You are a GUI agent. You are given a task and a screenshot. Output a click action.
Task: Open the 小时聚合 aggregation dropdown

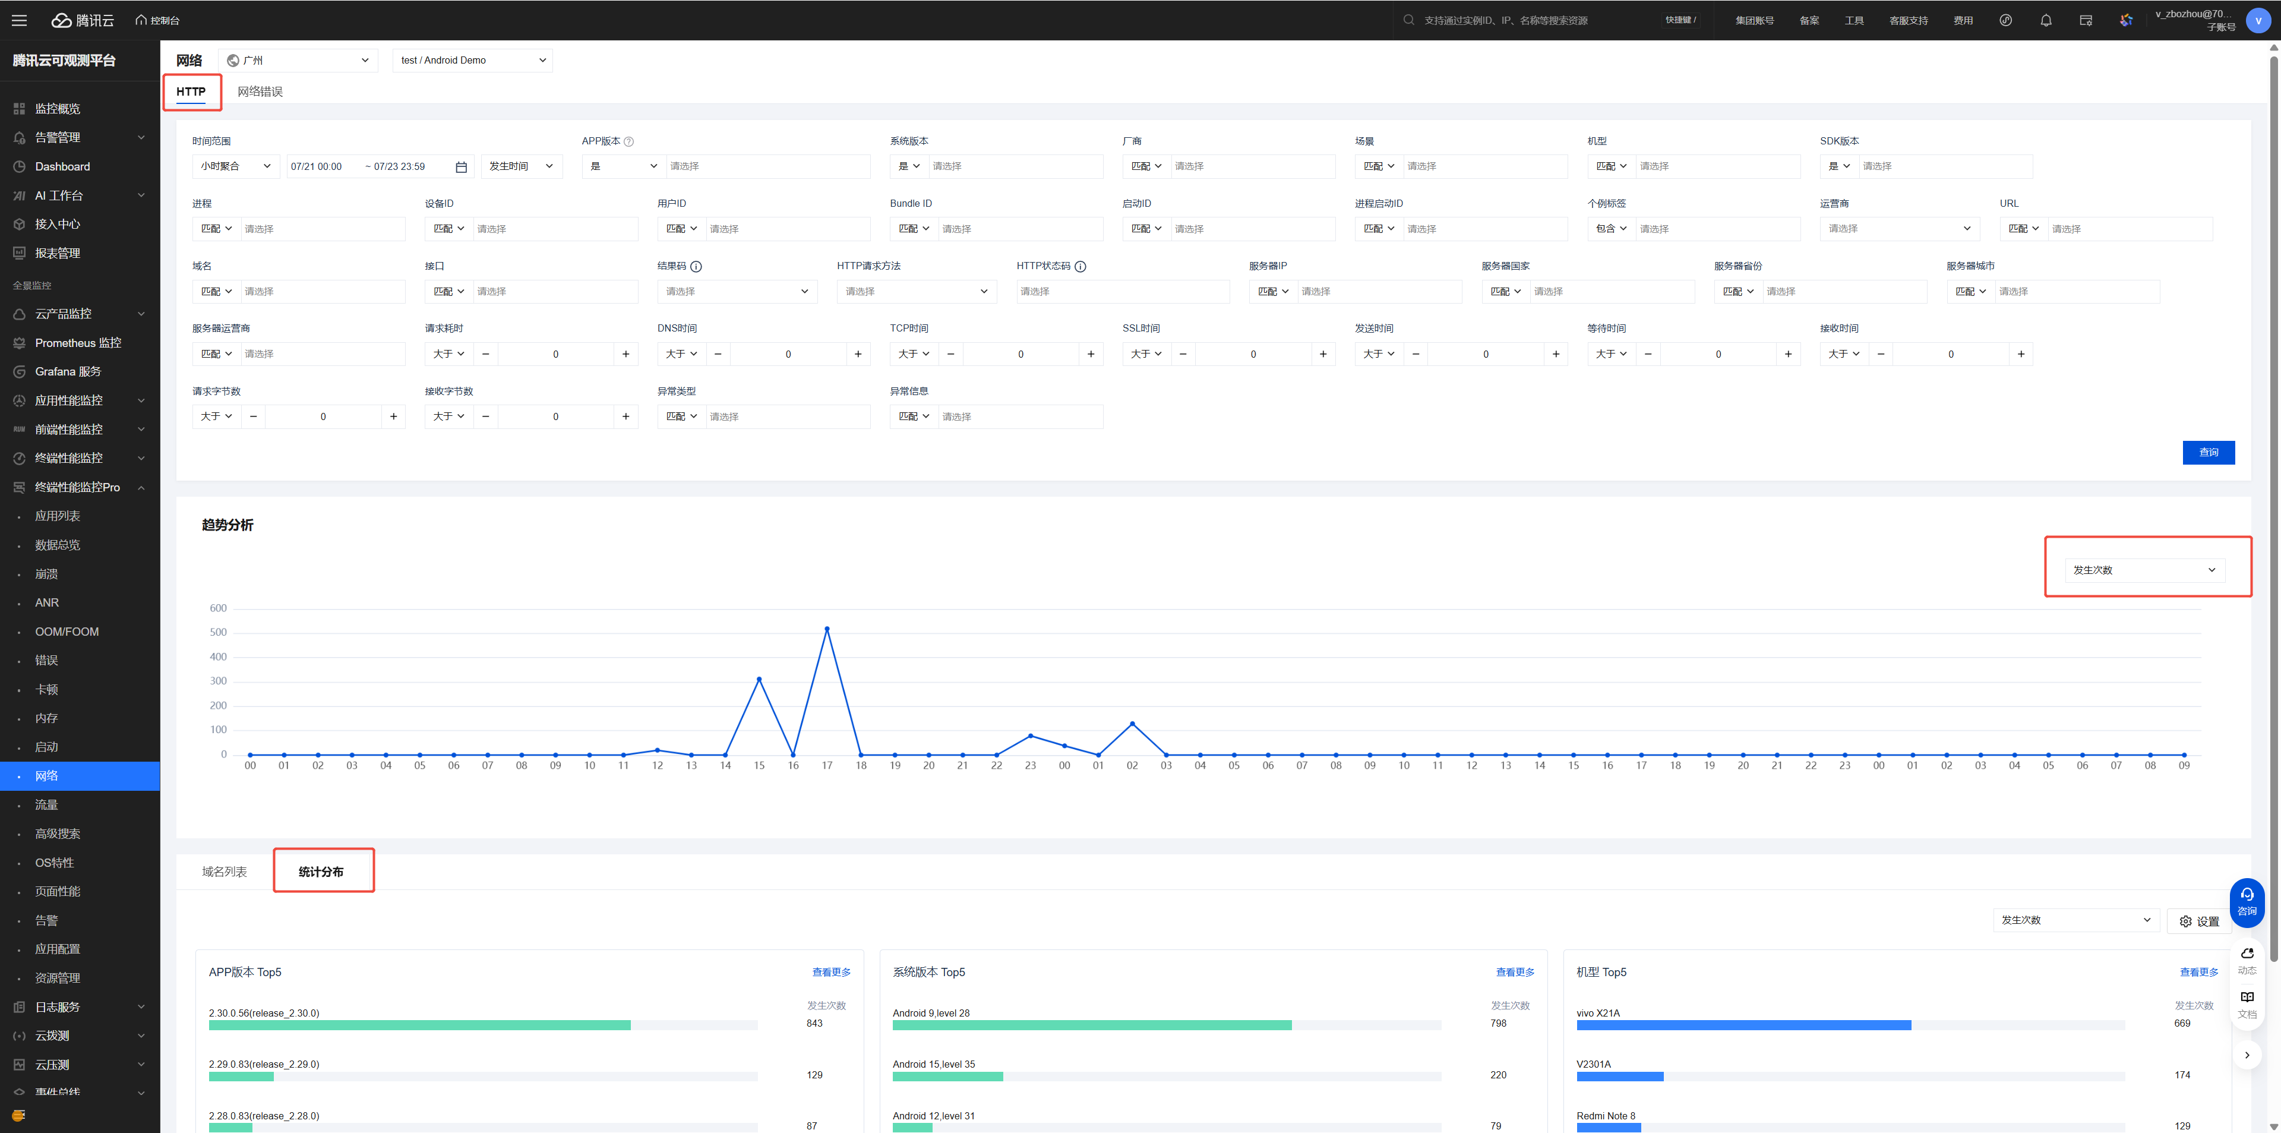[x=235, y=166]
